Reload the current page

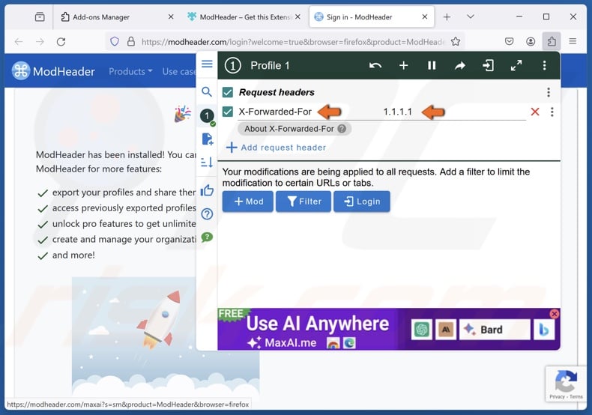(61, 41)
